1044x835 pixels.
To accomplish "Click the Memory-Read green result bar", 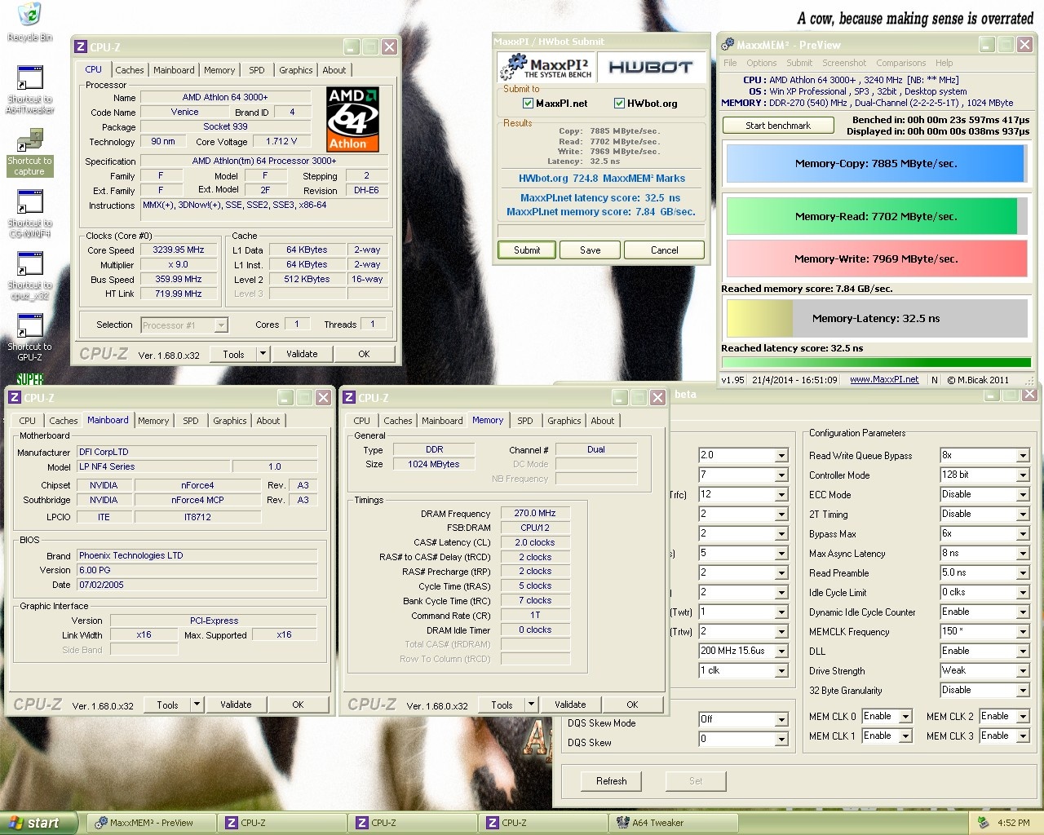I will 876,216.
